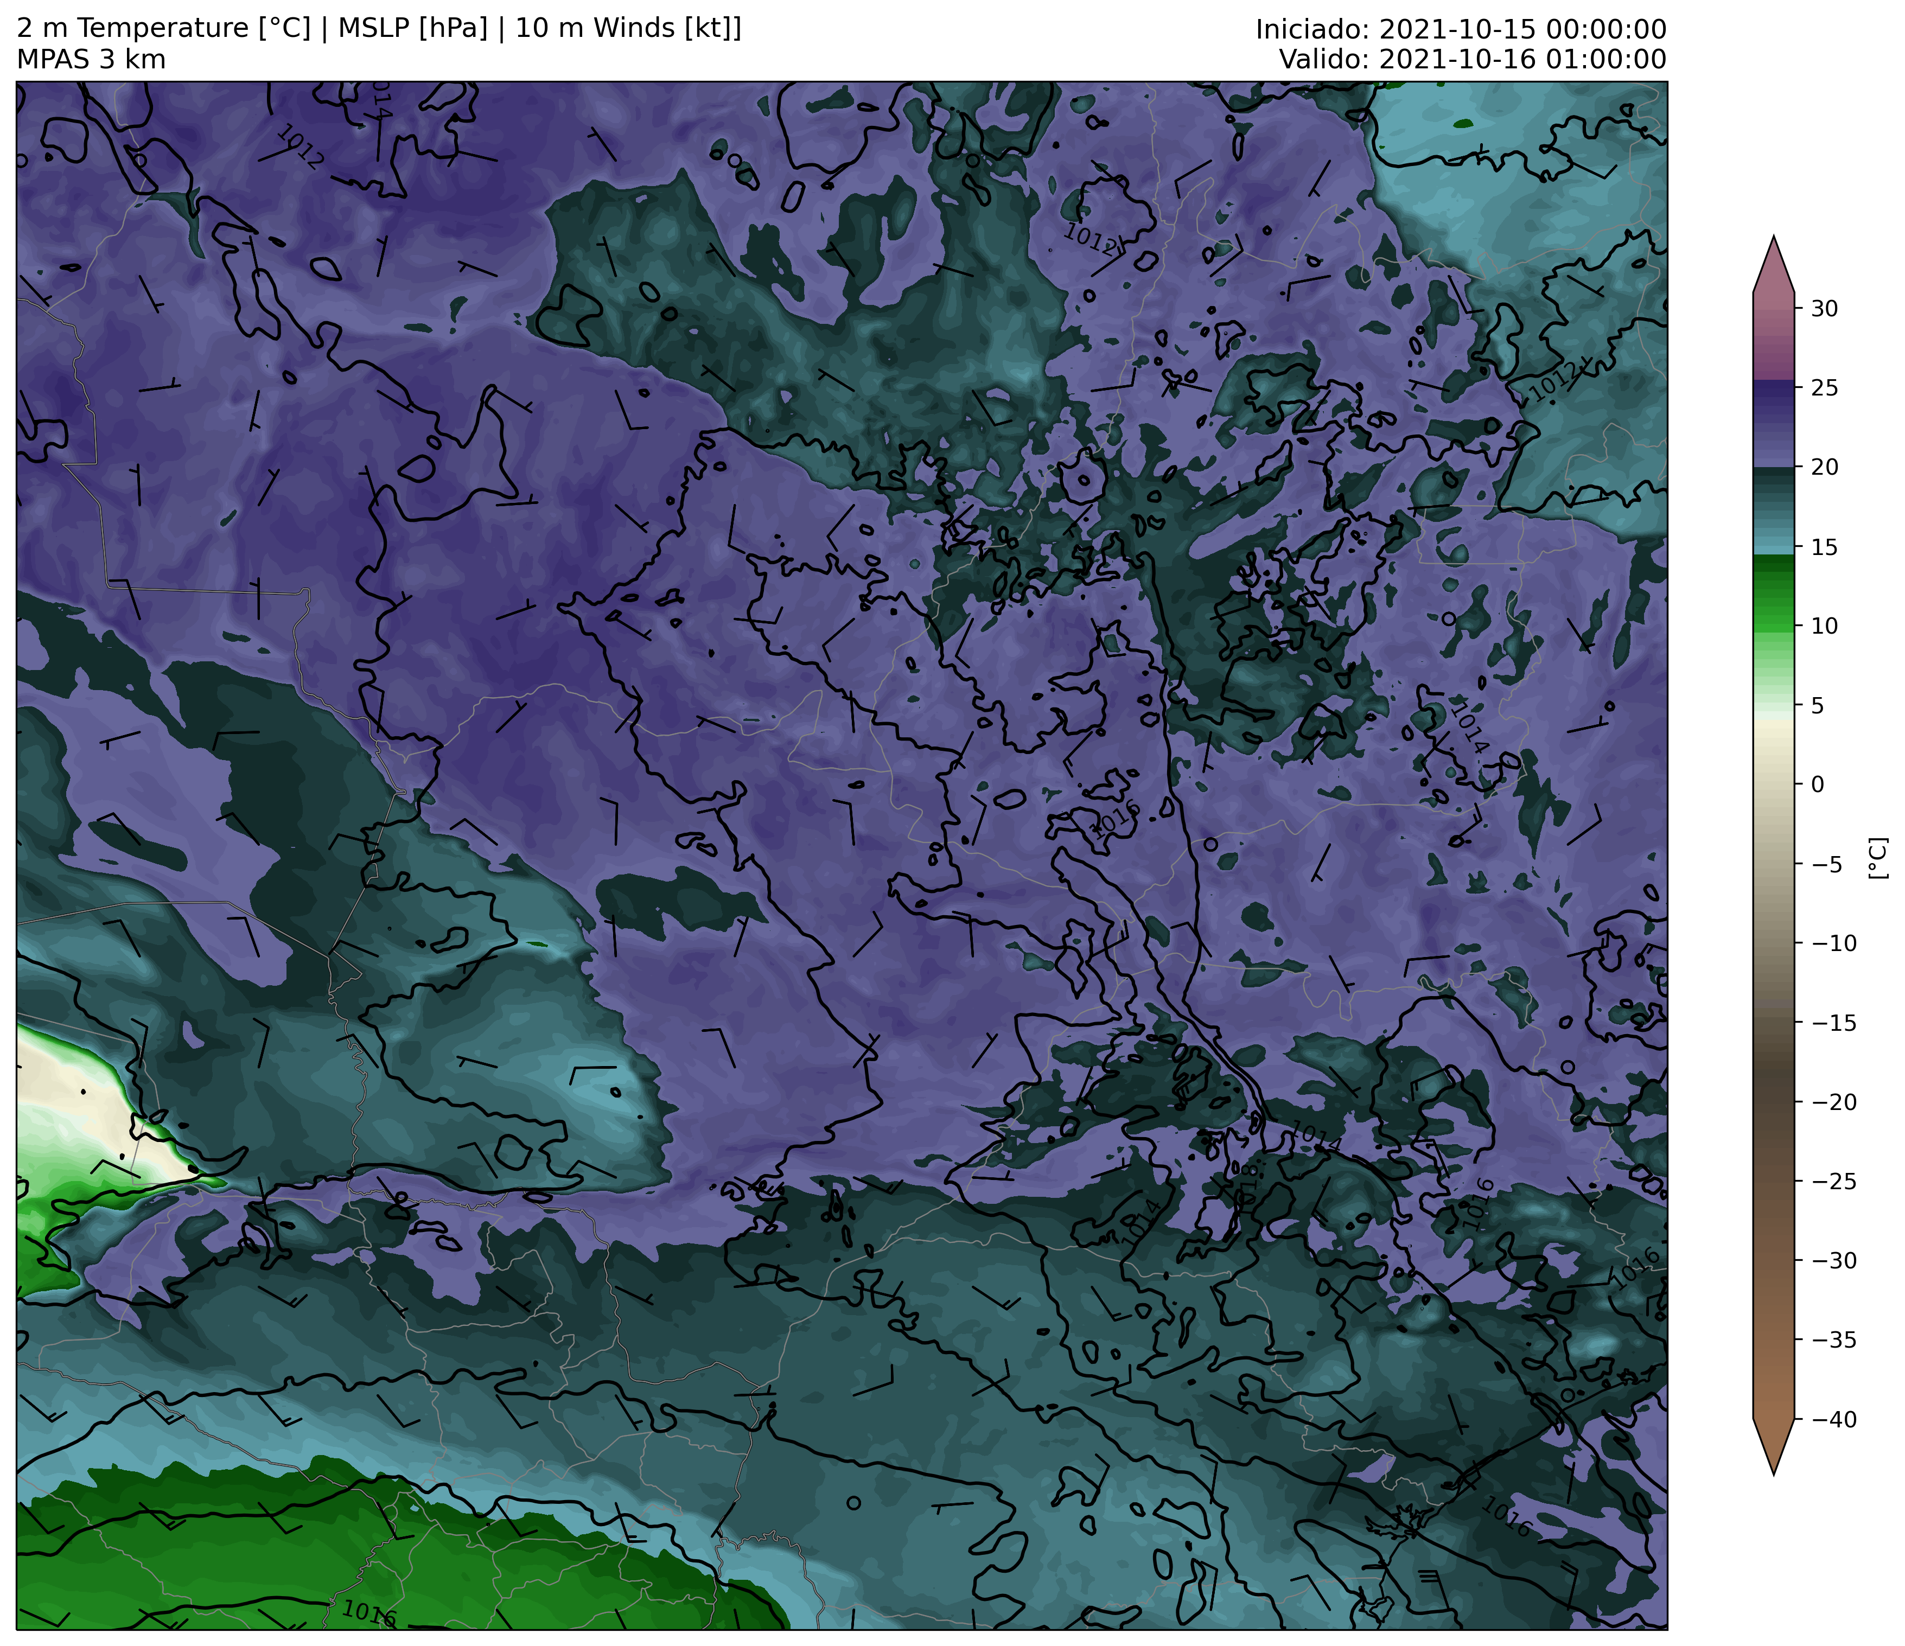Click the 'Valido: 2021-10-16 01:00:00' label
Image resolution: width=1905 pixels, height=1646 pixels.
click(x=1473, y=60)
